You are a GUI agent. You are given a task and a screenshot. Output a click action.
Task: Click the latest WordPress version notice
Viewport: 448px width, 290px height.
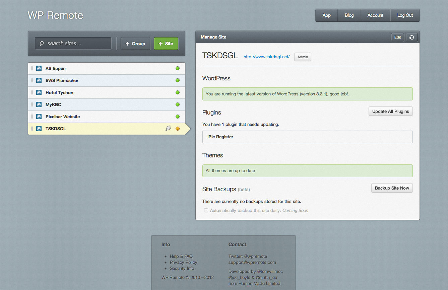[x=307, y=94]
